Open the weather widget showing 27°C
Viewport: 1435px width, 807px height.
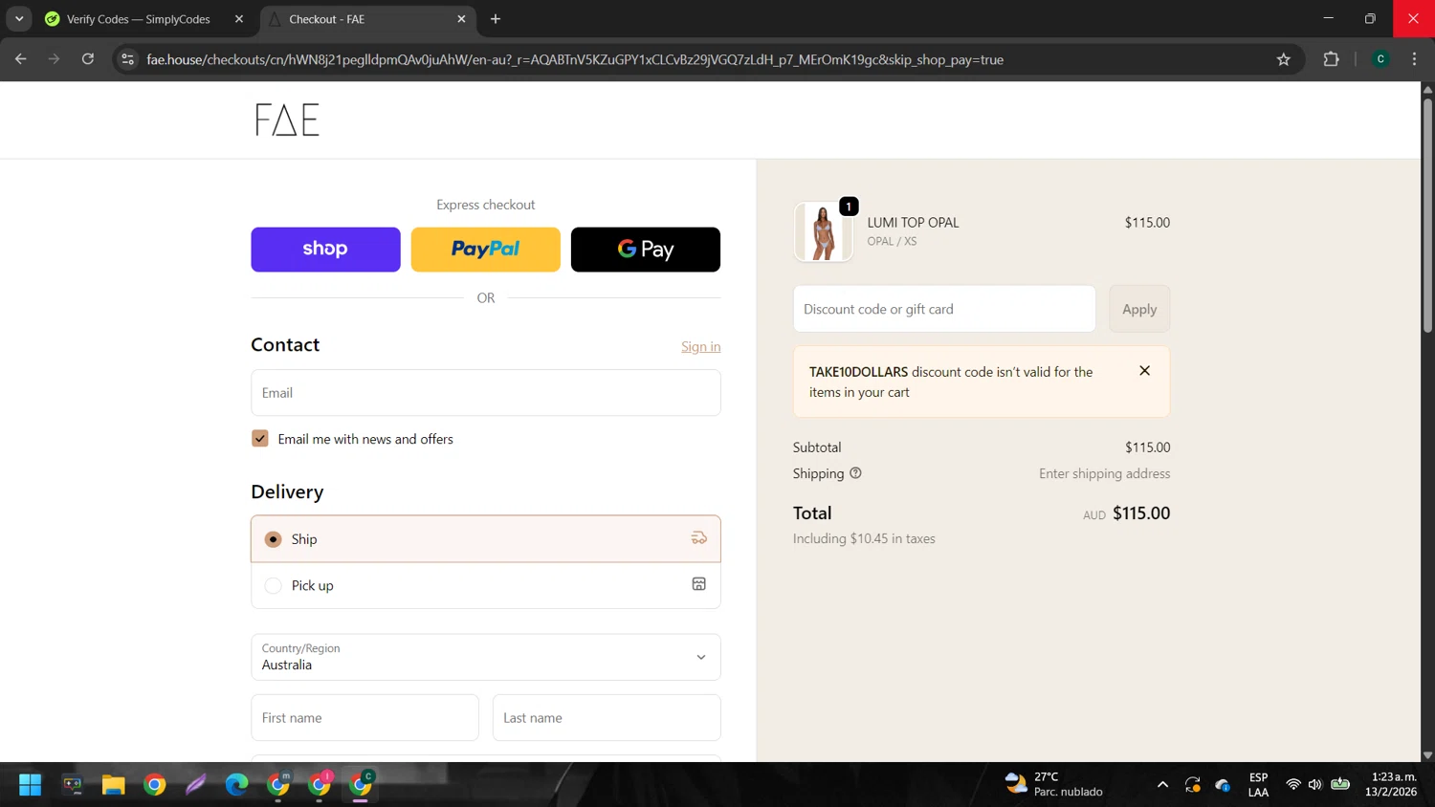pos(1054,785)
